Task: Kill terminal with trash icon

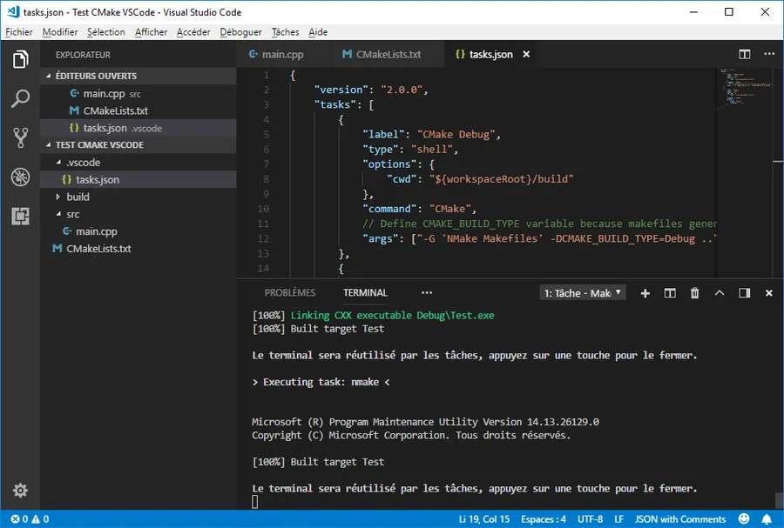Action: tap(694, 293)
